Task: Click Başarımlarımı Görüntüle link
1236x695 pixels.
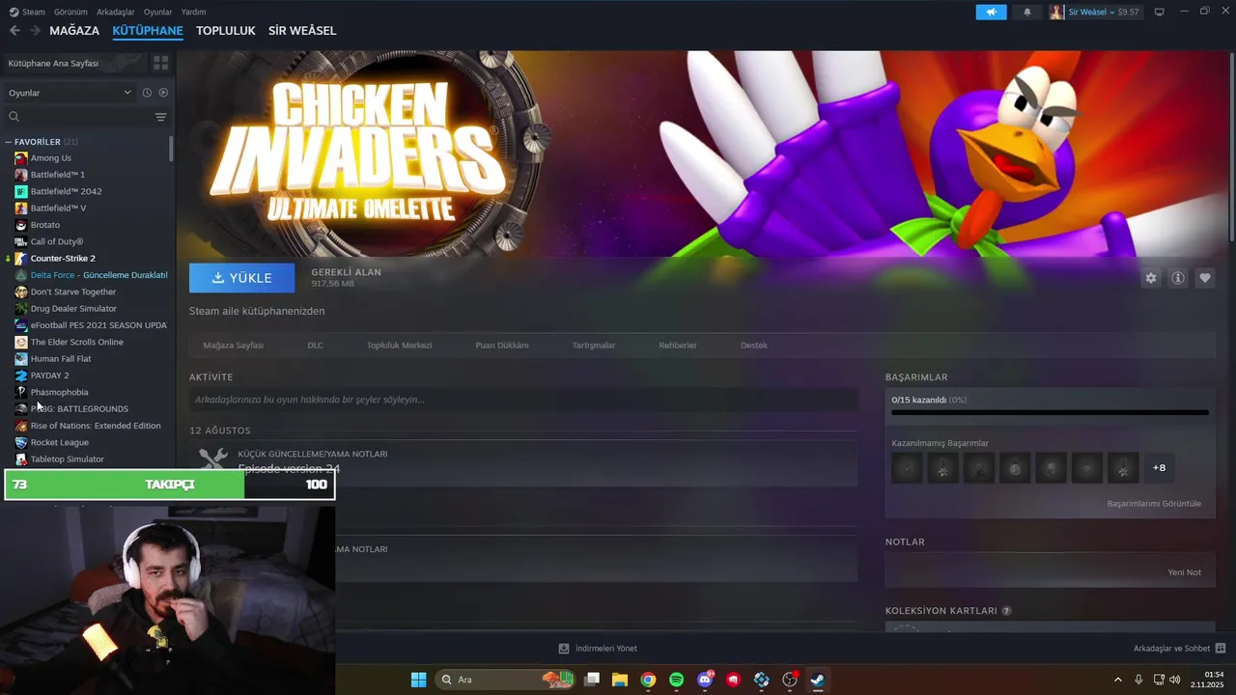Action: tap(1154, 504)
